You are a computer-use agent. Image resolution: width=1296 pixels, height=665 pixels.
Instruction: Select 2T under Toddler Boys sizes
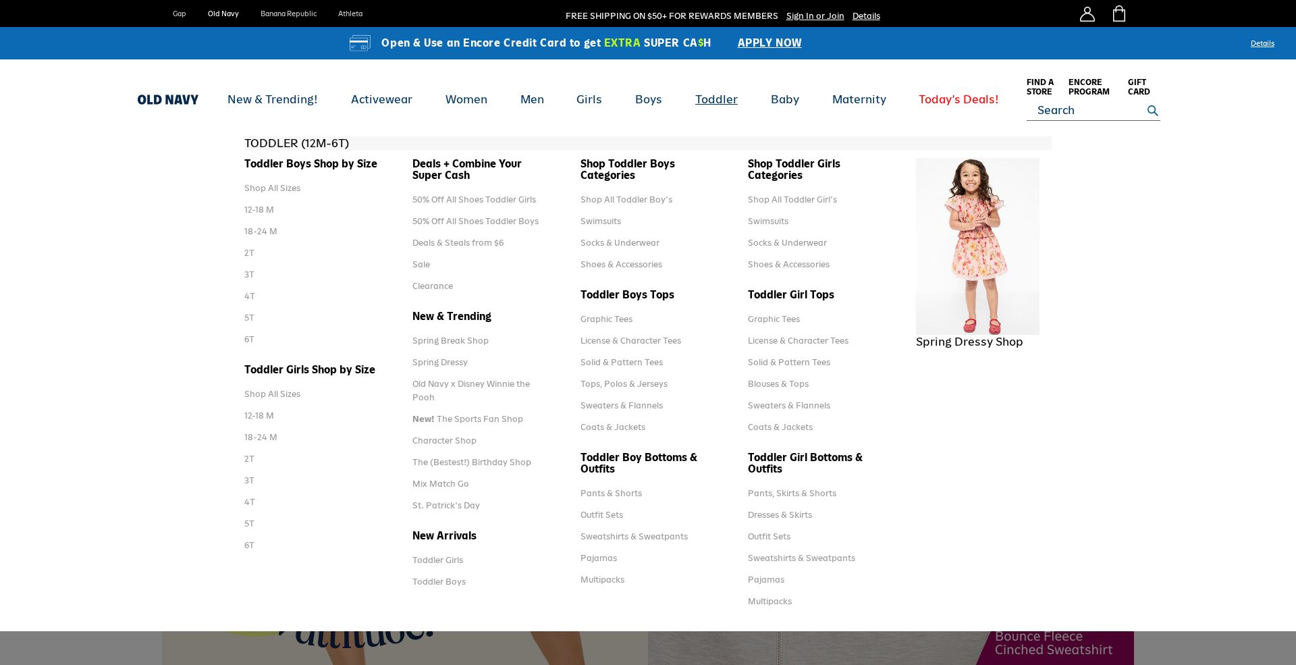249,252
